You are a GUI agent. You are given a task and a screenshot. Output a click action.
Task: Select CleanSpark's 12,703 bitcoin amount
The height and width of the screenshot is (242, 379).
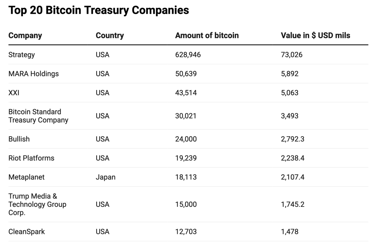click(x=186, y=232)
